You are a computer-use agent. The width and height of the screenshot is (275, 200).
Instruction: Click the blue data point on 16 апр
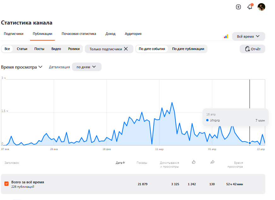click(250, 143)
